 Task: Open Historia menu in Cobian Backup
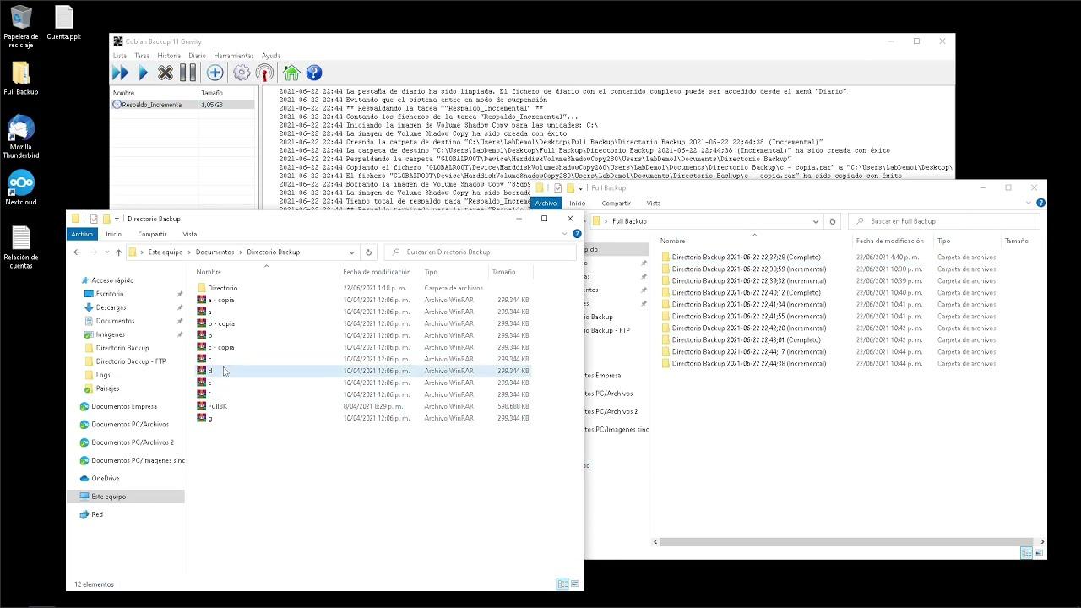click(x=169, y=56)
